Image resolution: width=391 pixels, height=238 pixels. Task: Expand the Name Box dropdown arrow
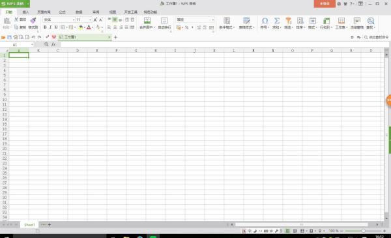[32, 44]
